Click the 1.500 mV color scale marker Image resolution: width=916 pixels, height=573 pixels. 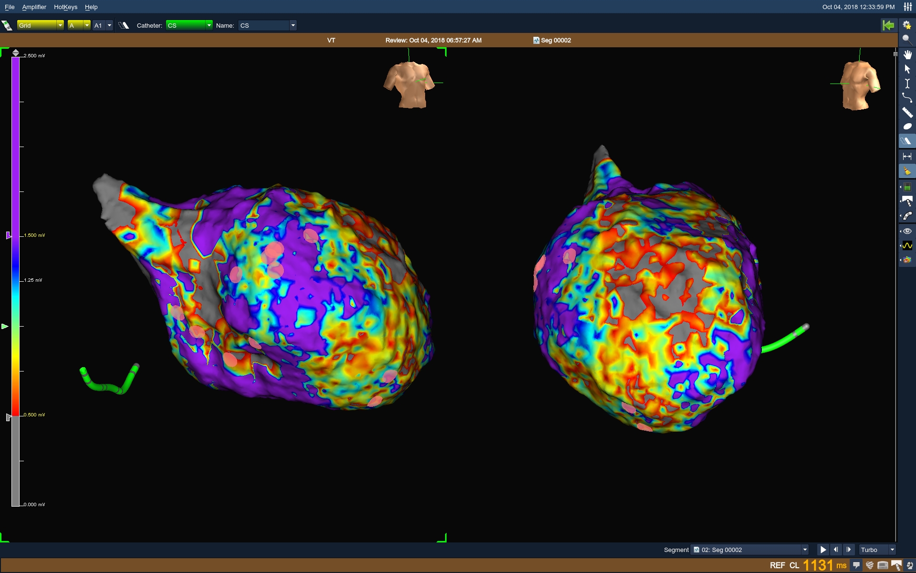[x=8, y=235]
